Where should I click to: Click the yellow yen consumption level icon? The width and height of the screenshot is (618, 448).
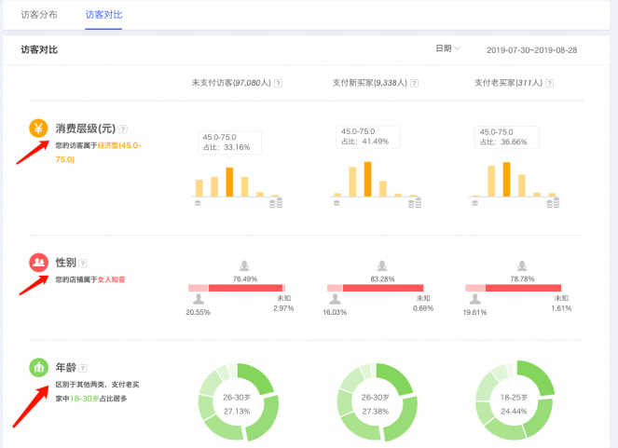[x=39, y=129]
